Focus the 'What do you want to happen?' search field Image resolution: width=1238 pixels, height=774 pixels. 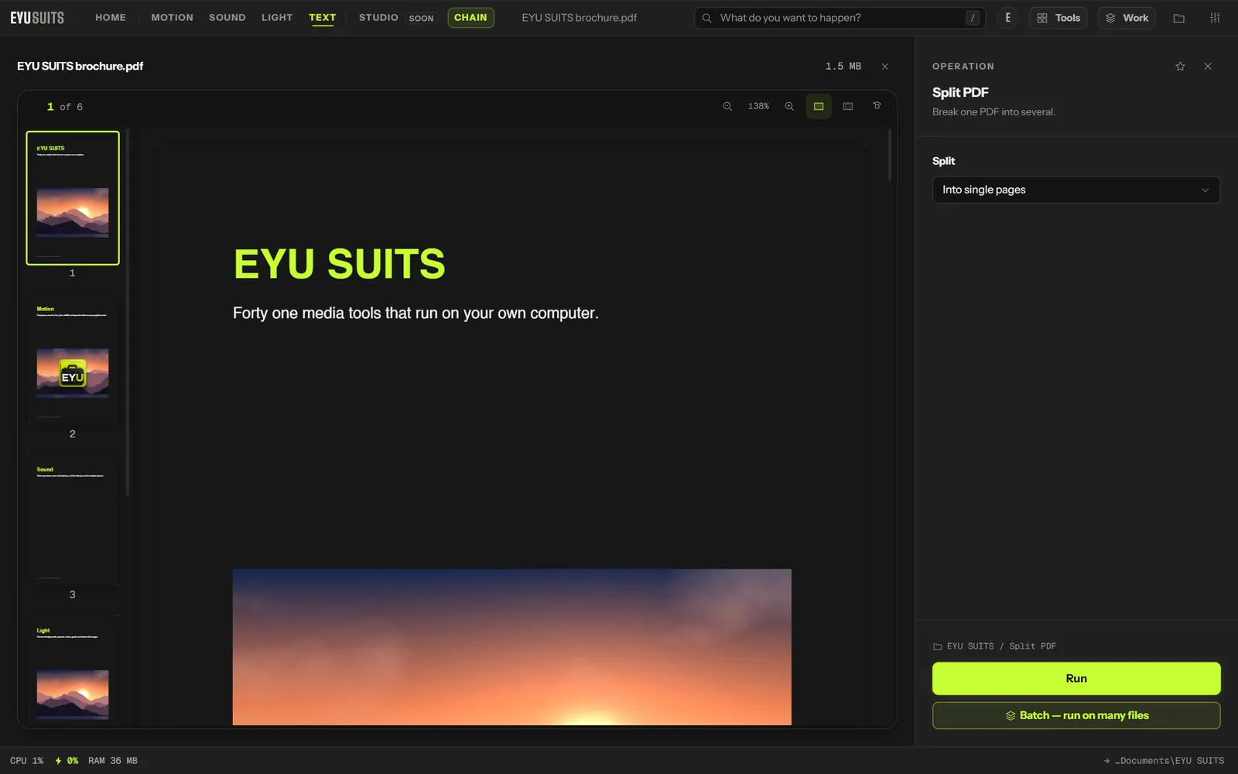click(840, 18)
